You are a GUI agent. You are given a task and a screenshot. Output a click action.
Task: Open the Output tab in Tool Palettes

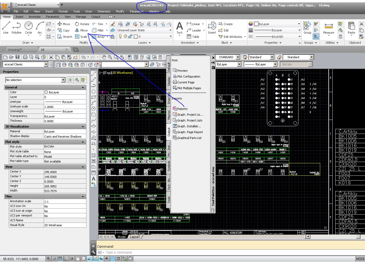(169, 132)
